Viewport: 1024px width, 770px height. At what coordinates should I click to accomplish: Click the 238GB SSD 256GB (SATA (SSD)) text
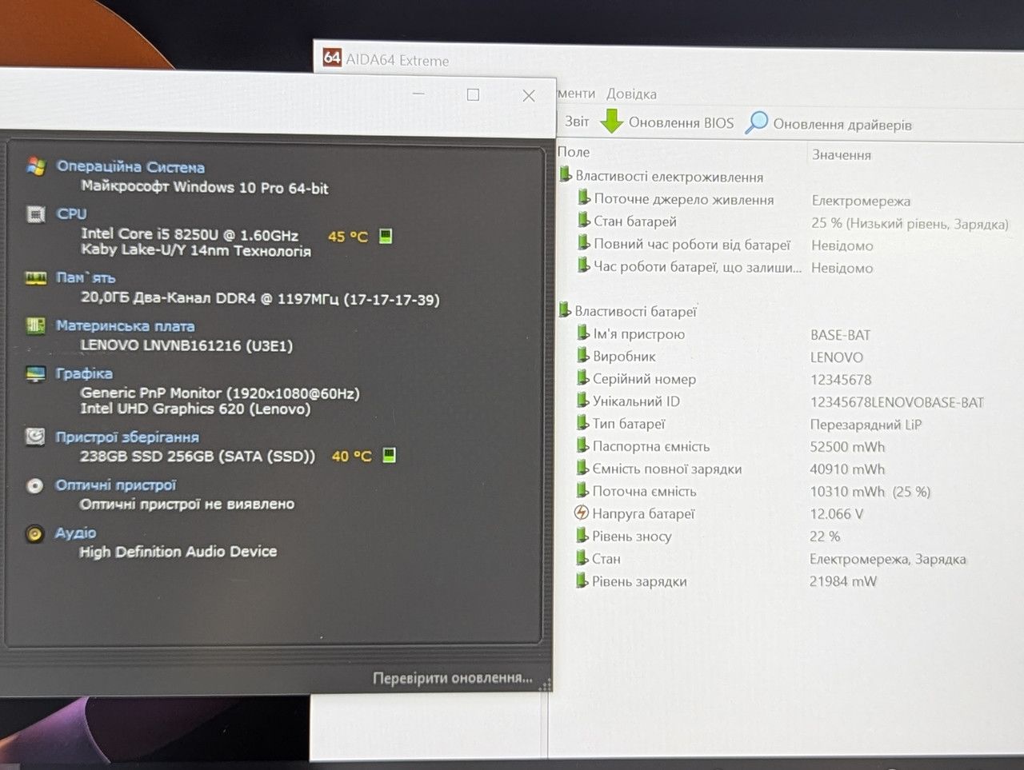(198, 457)
